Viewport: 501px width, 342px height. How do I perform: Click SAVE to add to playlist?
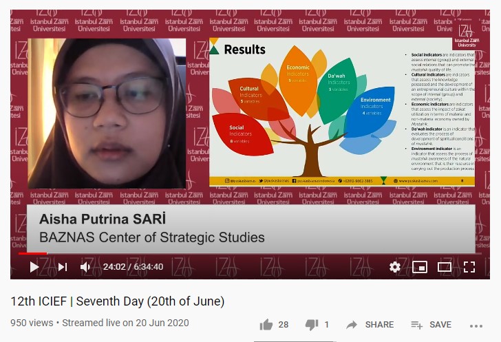431,325
